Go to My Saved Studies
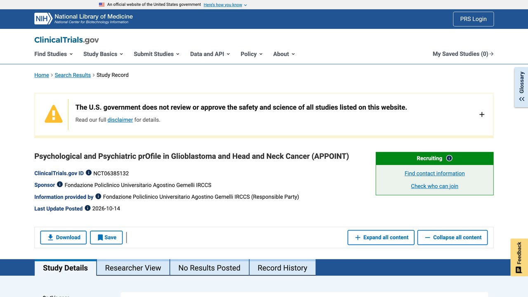 tap(463, 54)
